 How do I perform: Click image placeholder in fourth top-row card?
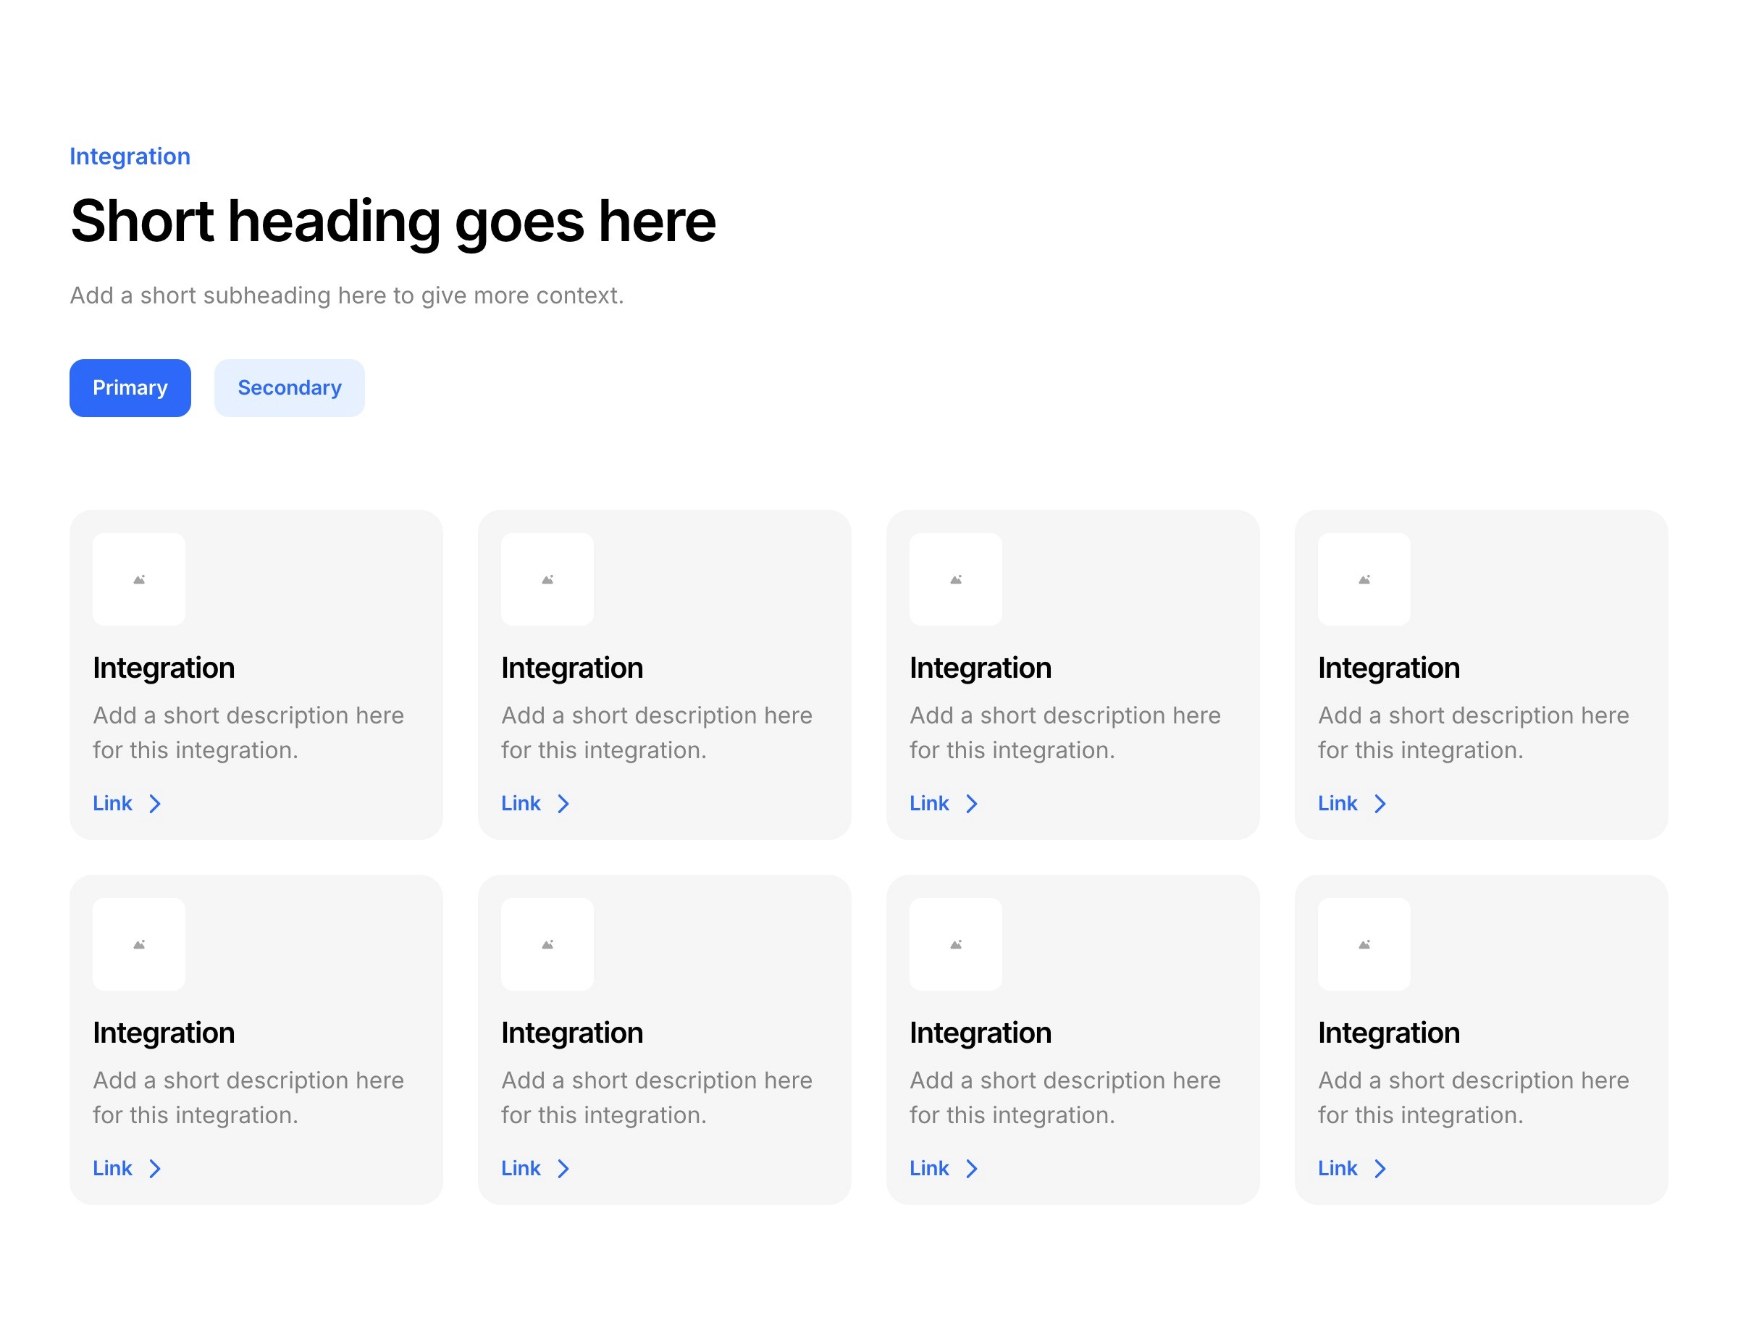click(1363, 579)
